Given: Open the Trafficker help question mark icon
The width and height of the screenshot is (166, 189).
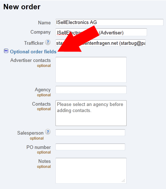Looking at the screenshot, I should tap(48, 42).
